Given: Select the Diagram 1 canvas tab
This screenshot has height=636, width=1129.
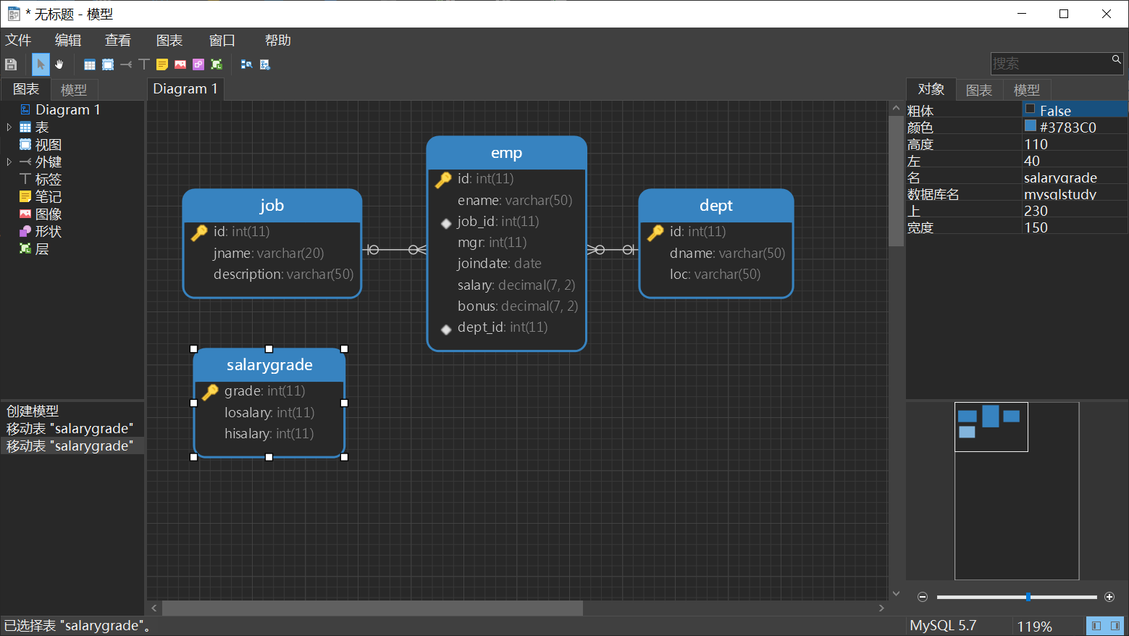Looking at the screenshot, I should point(185,88).
